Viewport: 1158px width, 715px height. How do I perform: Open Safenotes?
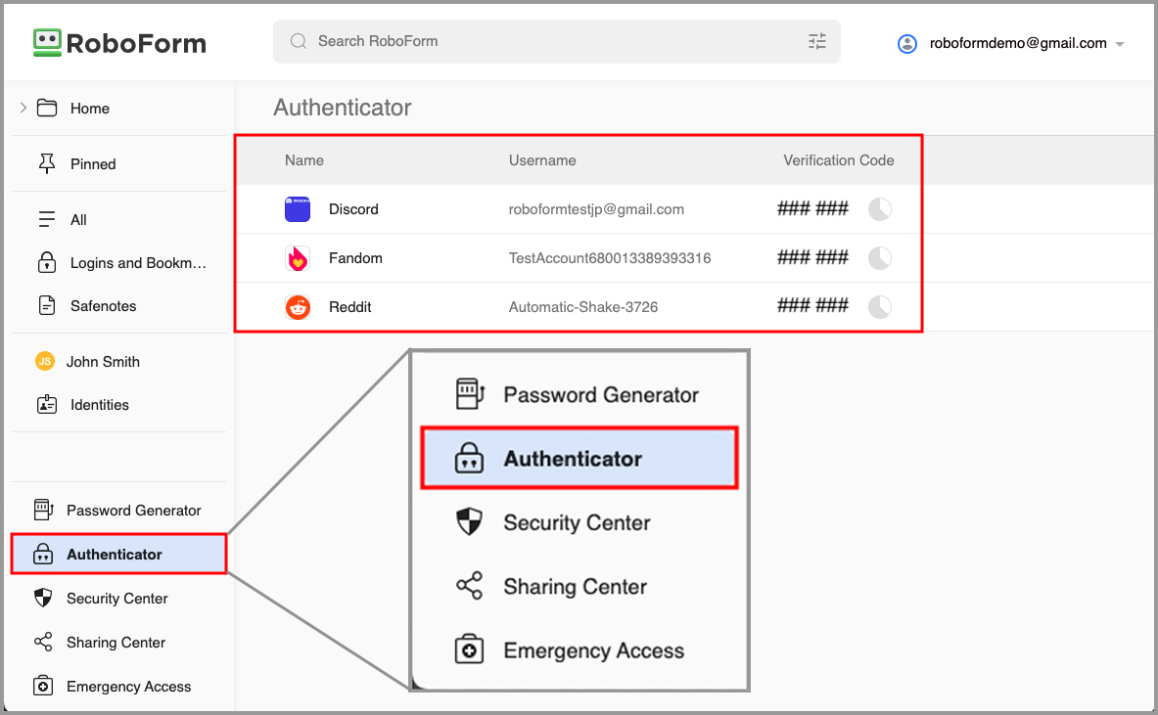(103, 305)
